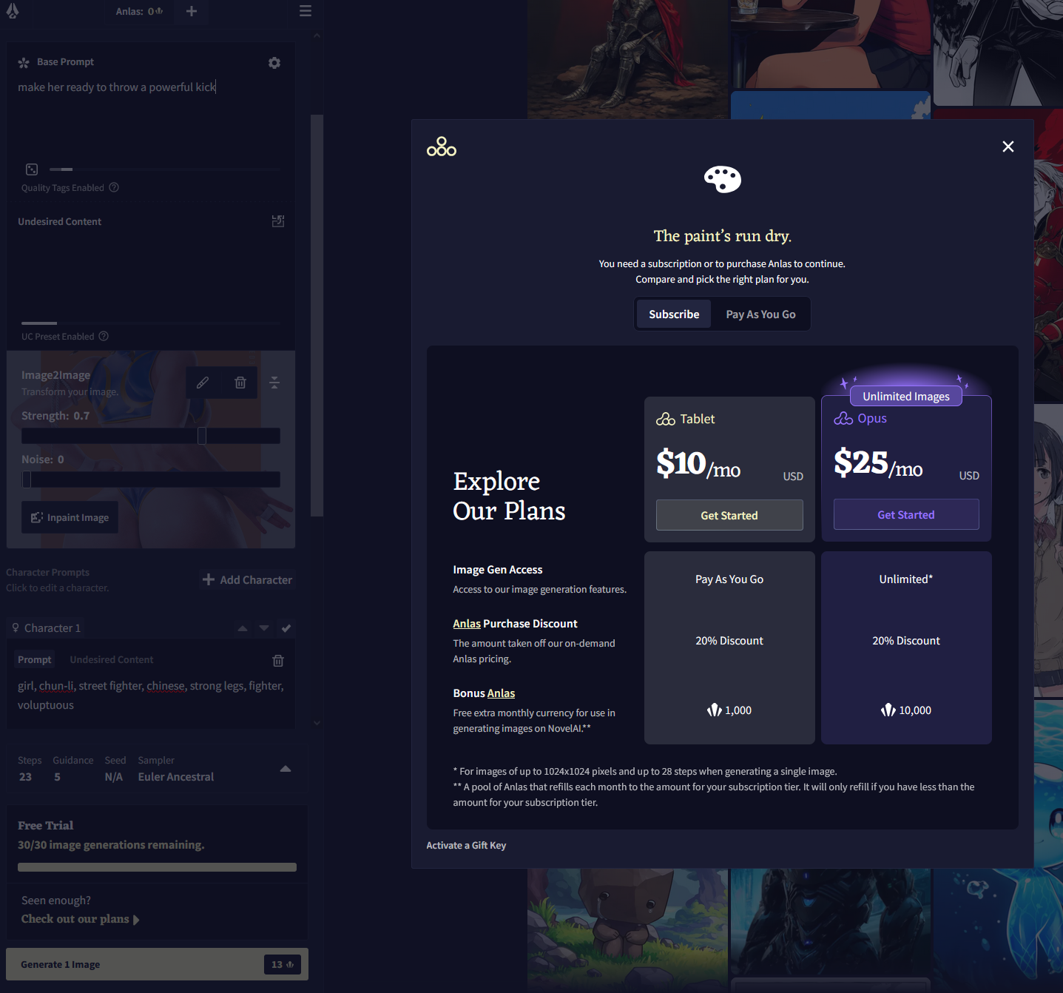Click the Generate 1 Image button

[x=157, y=964]
